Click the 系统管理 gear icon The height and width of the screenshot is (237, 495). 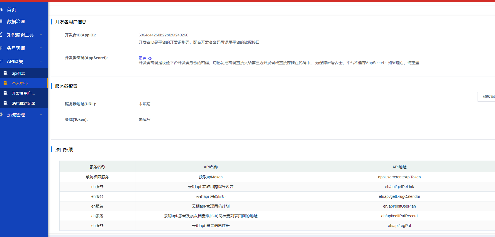(x=1, y=114)
